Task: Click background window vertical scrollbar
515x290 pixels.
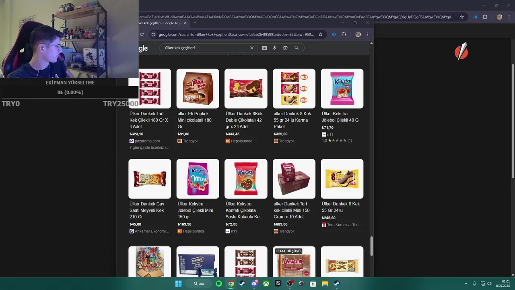Action: tap(513, 121)
